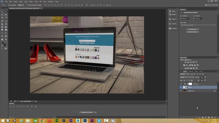Click the Vibrance 1 layer mask thumbnail

(190, 84)
